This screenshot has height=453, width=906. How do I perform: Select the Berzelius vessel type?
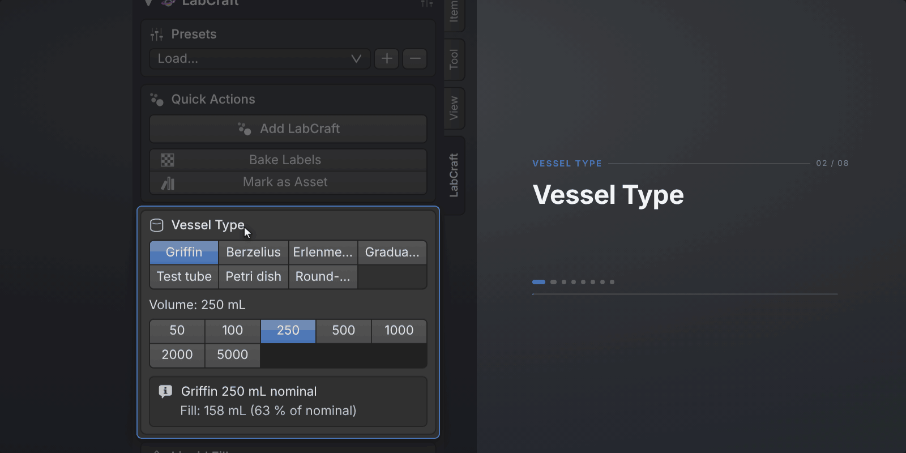[x=254, y=253]
